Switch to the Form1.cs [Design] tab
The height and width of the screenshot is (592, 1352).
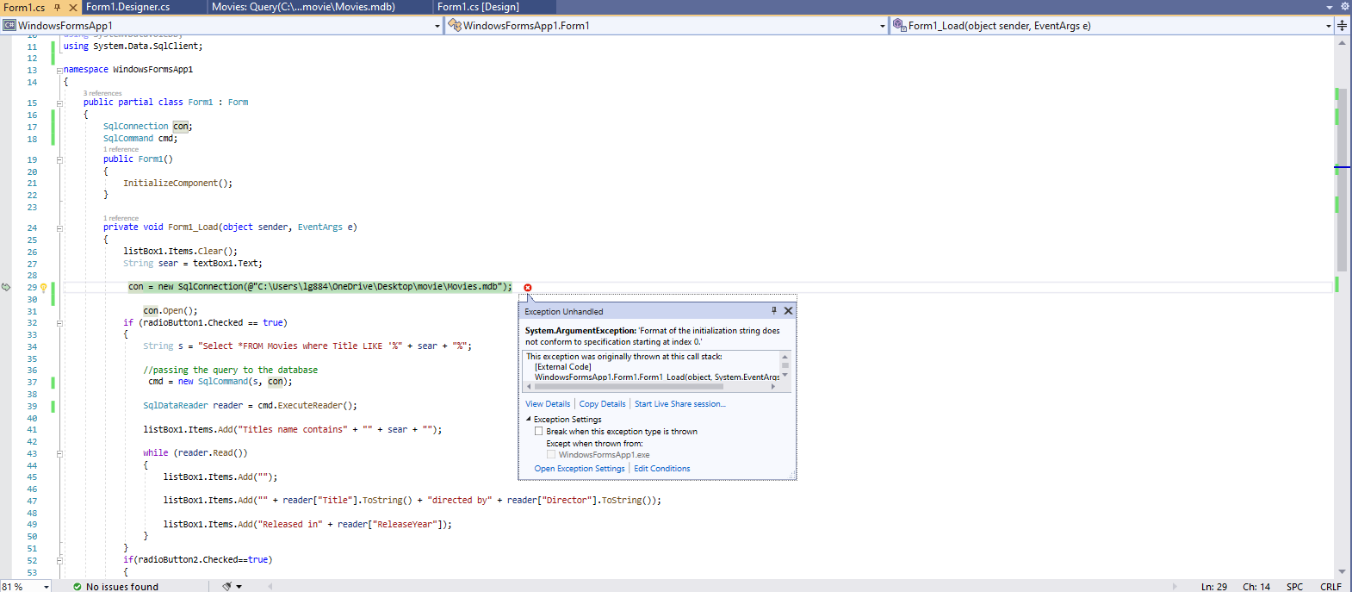tap(478, 7)
